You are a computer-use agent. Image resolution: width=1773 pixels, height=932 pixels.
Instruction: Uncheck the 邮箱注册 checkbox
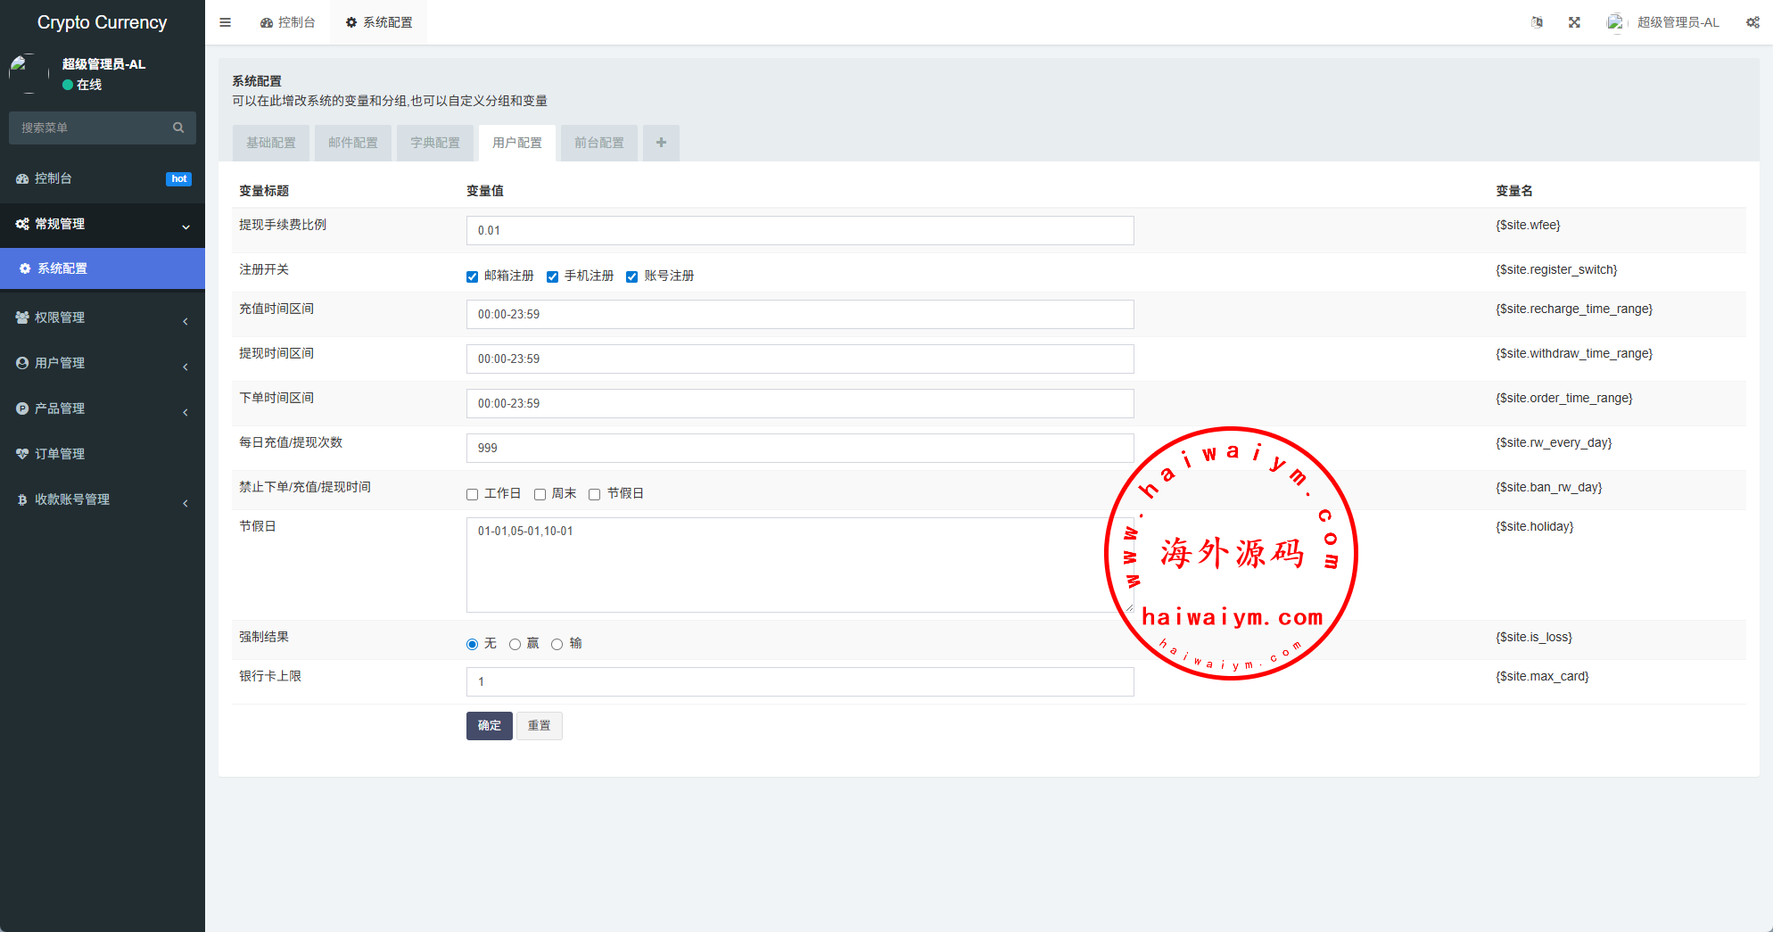point(473,276)
